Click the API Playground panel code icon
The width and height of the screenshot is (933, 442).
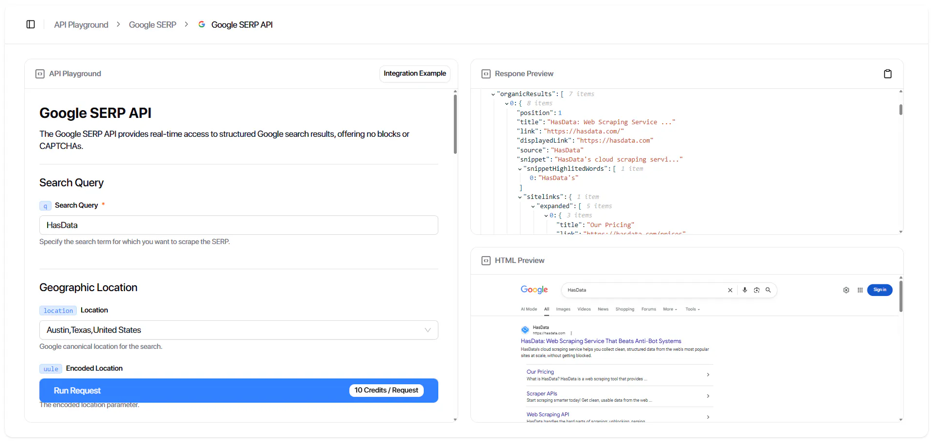tap(40, 74)
